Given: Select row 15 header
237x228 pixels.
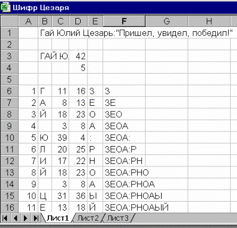Looking at the screenshot, I should point(10,196).
